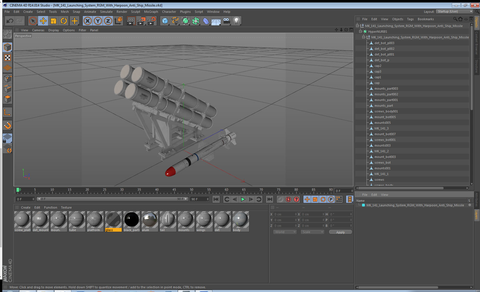Open Material Manager Texture menu
The width and height of the screenshot is (480, 292).
(x=66, y=207)
